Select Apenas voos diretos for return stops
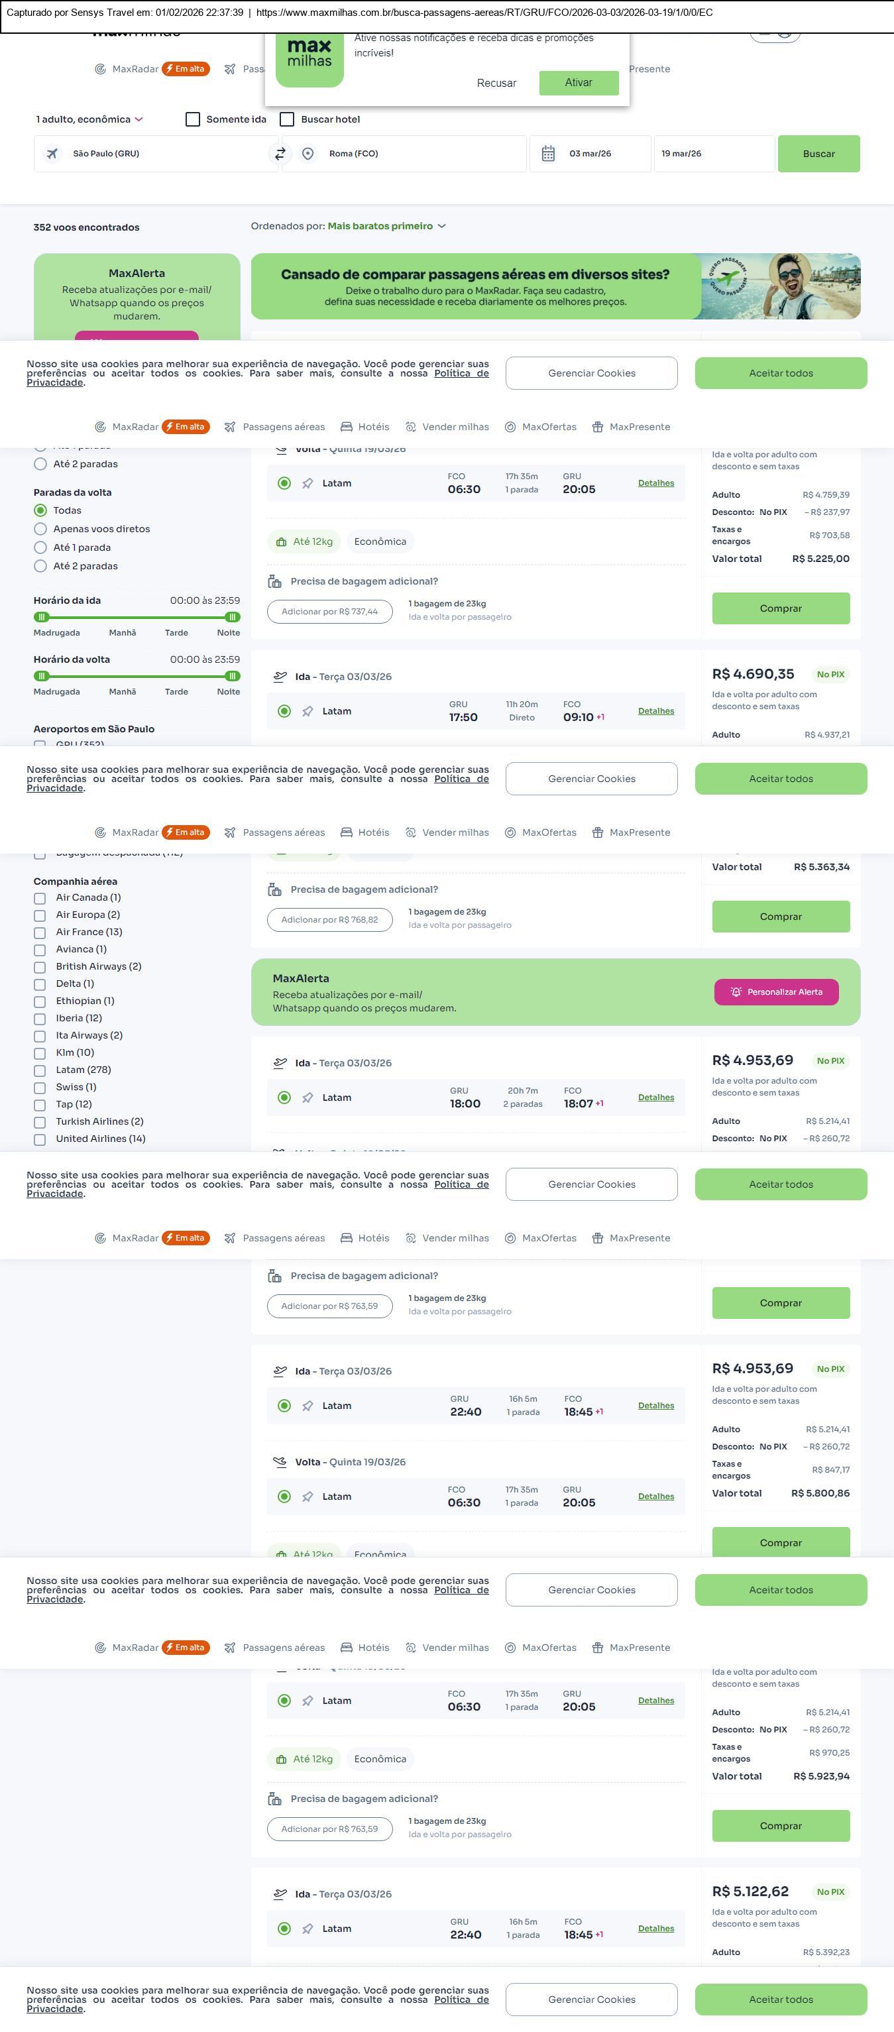Viewport: 894px width, 2032px height. 40,530
